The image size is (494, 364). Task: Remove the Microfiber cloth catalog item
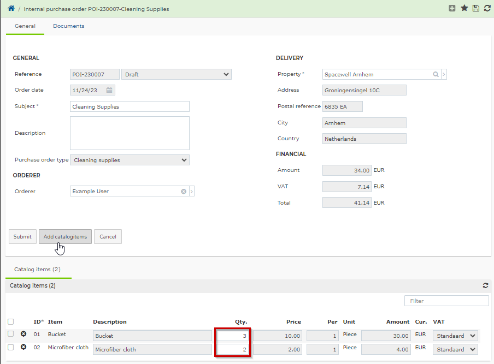23,347
